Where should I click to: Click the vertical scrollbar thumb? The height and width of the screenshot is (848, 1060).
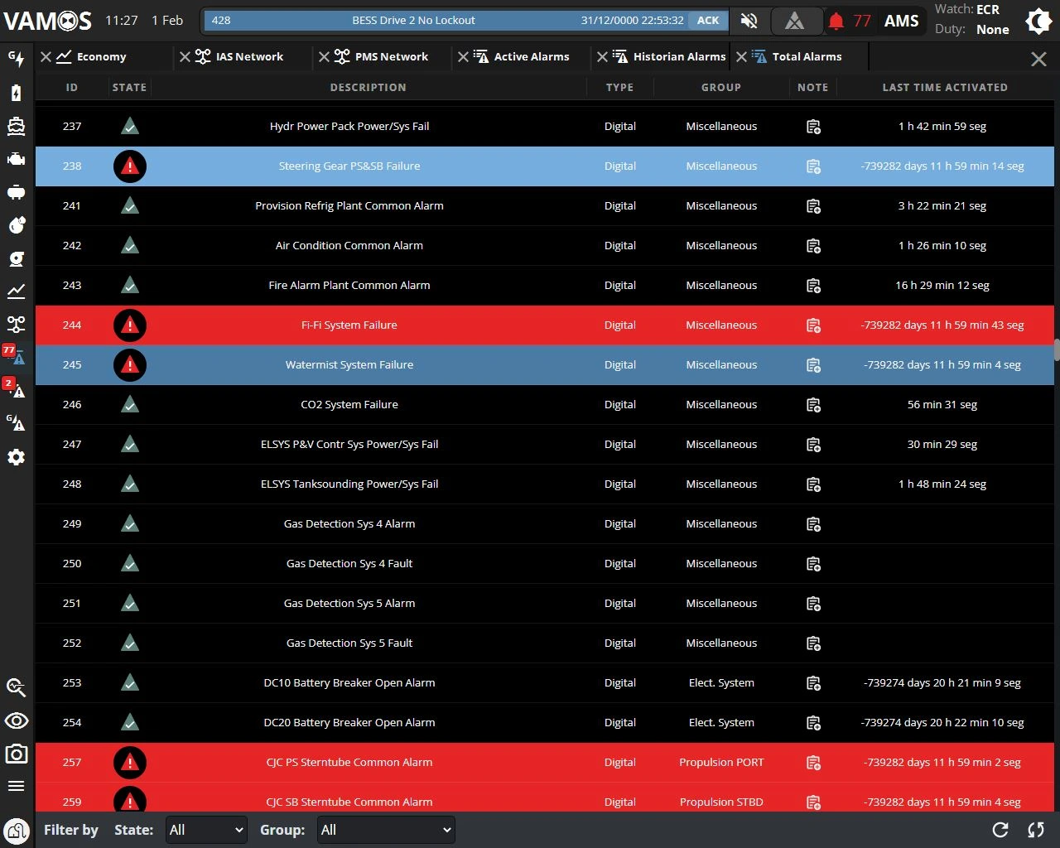1057,349
